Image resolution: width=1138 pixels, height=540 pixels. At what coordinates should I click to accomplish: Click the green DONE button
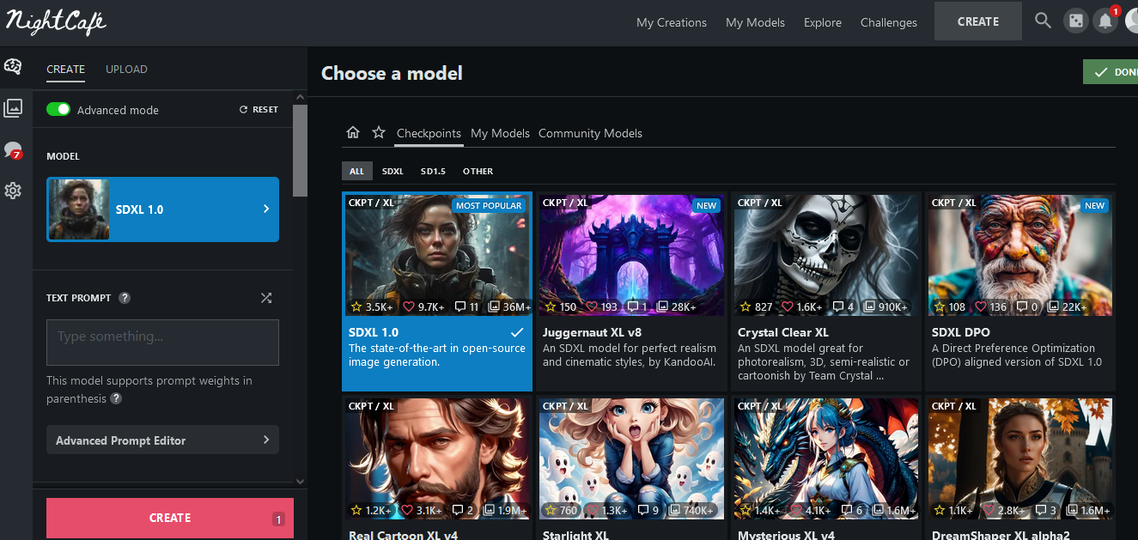coord(1111,72)
